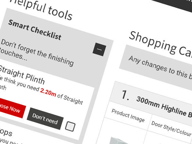
Task: Click the 'Any changes to this' notice banner
Action: (157, 68)
